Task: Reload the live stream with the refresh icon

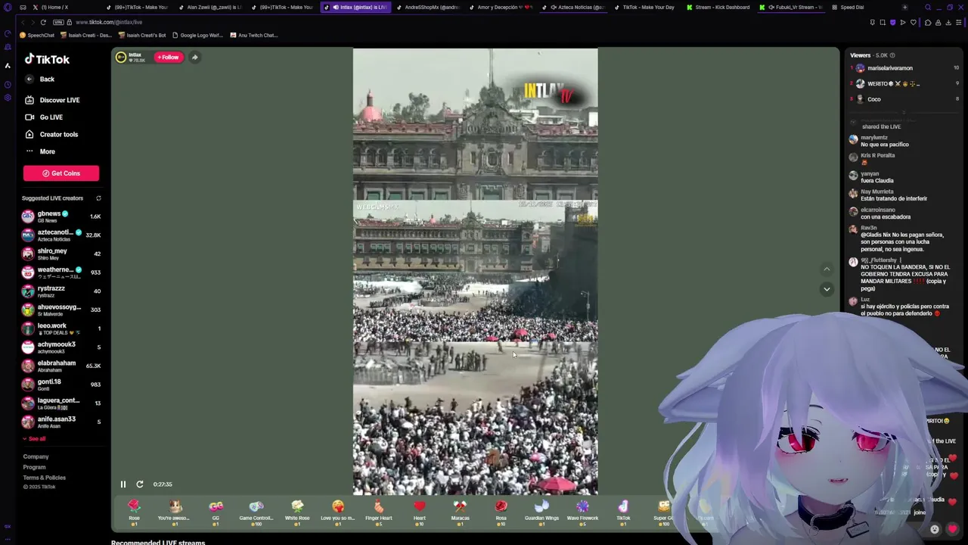Action: 140,484
